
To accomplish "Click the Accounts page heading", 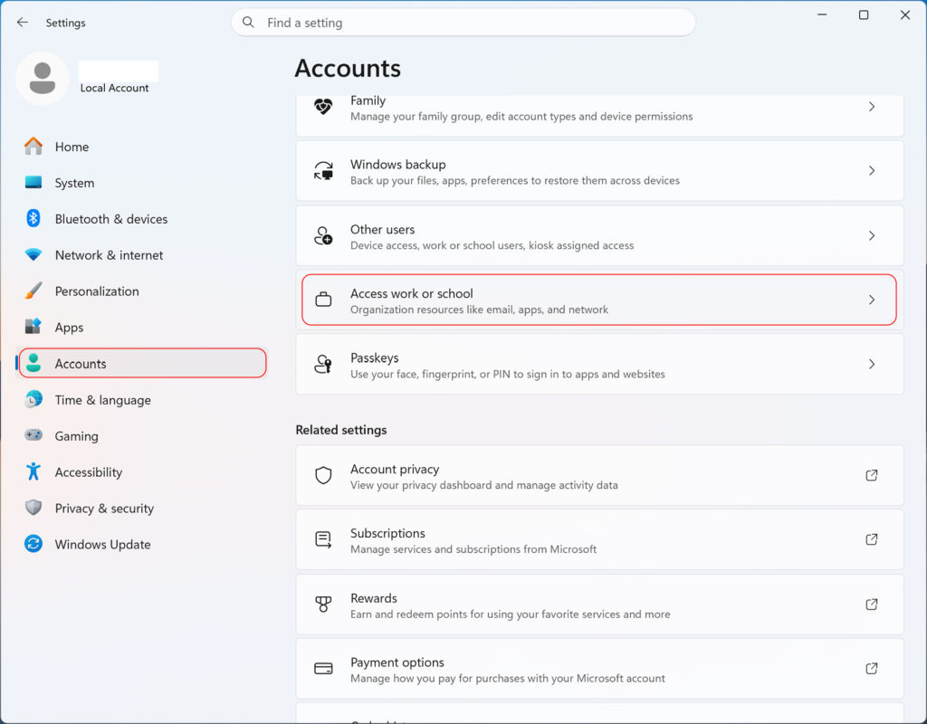I will tap(348, 68).
